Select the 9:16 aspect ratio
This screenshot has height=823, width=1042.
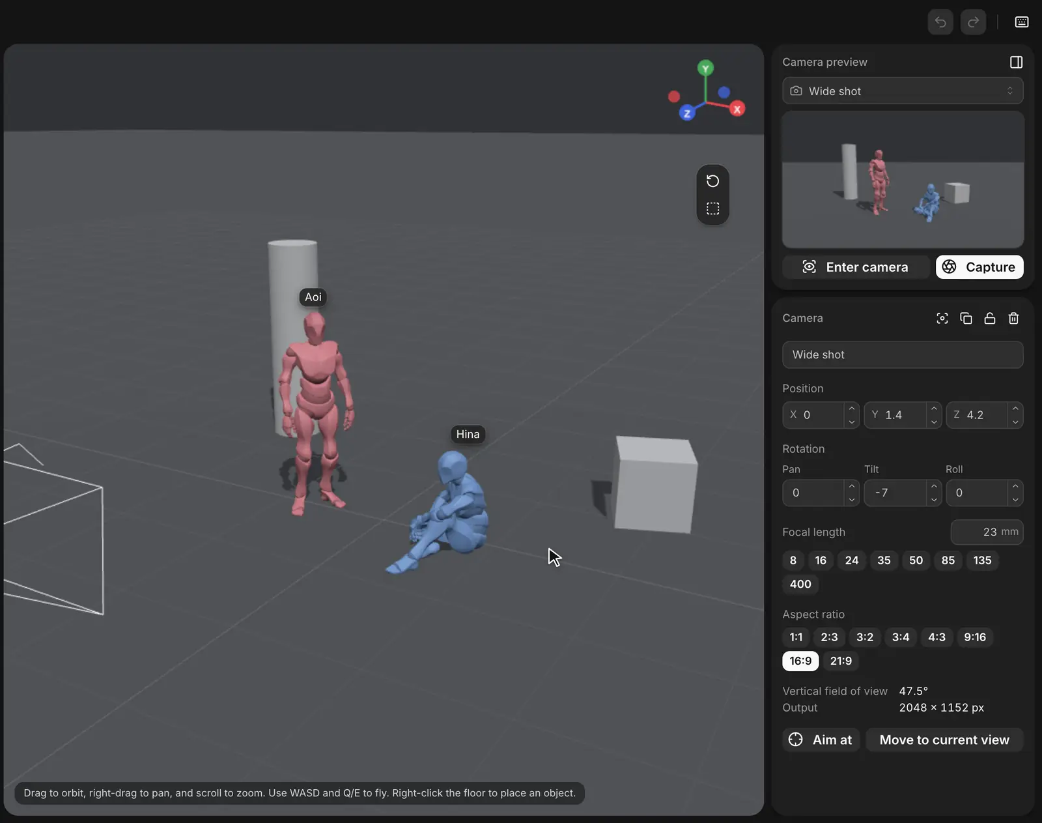pos(975,637)
